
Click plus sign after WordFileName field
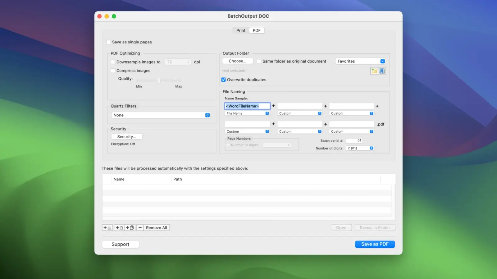pos(273,106)
